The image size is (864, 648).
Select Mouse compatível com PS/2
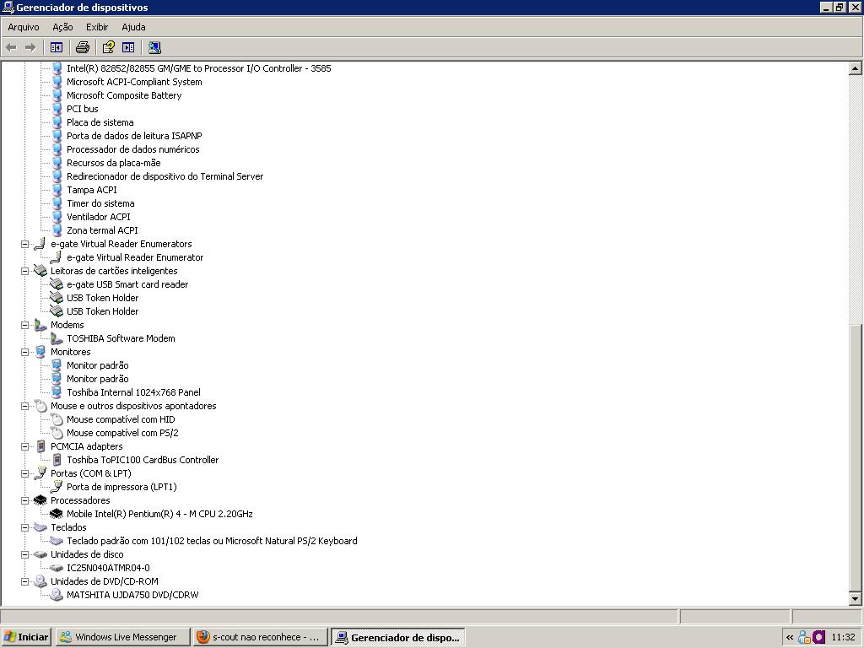tap(123, 433)
